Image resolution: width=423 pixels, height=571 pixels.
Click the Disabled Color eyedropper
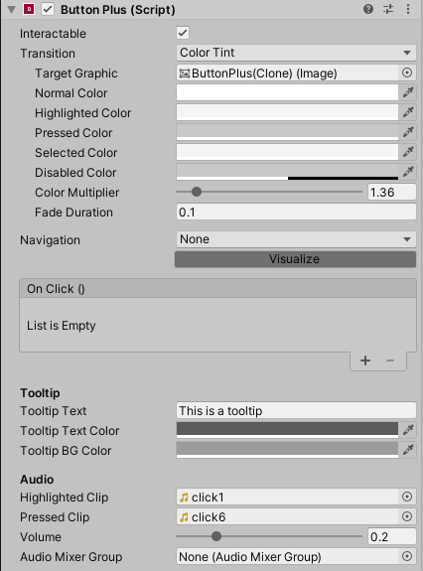408,172
